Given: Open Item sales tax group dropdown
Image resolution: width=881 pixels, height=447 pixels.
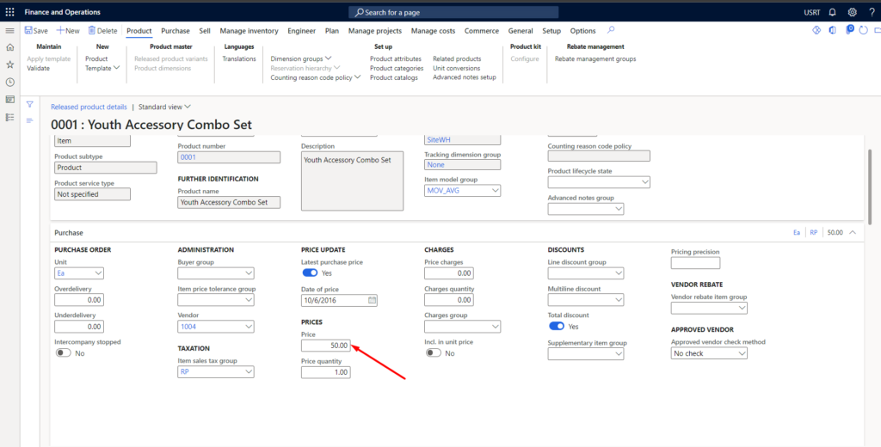Looking at the screenshot, I should [x=249, y=371].
